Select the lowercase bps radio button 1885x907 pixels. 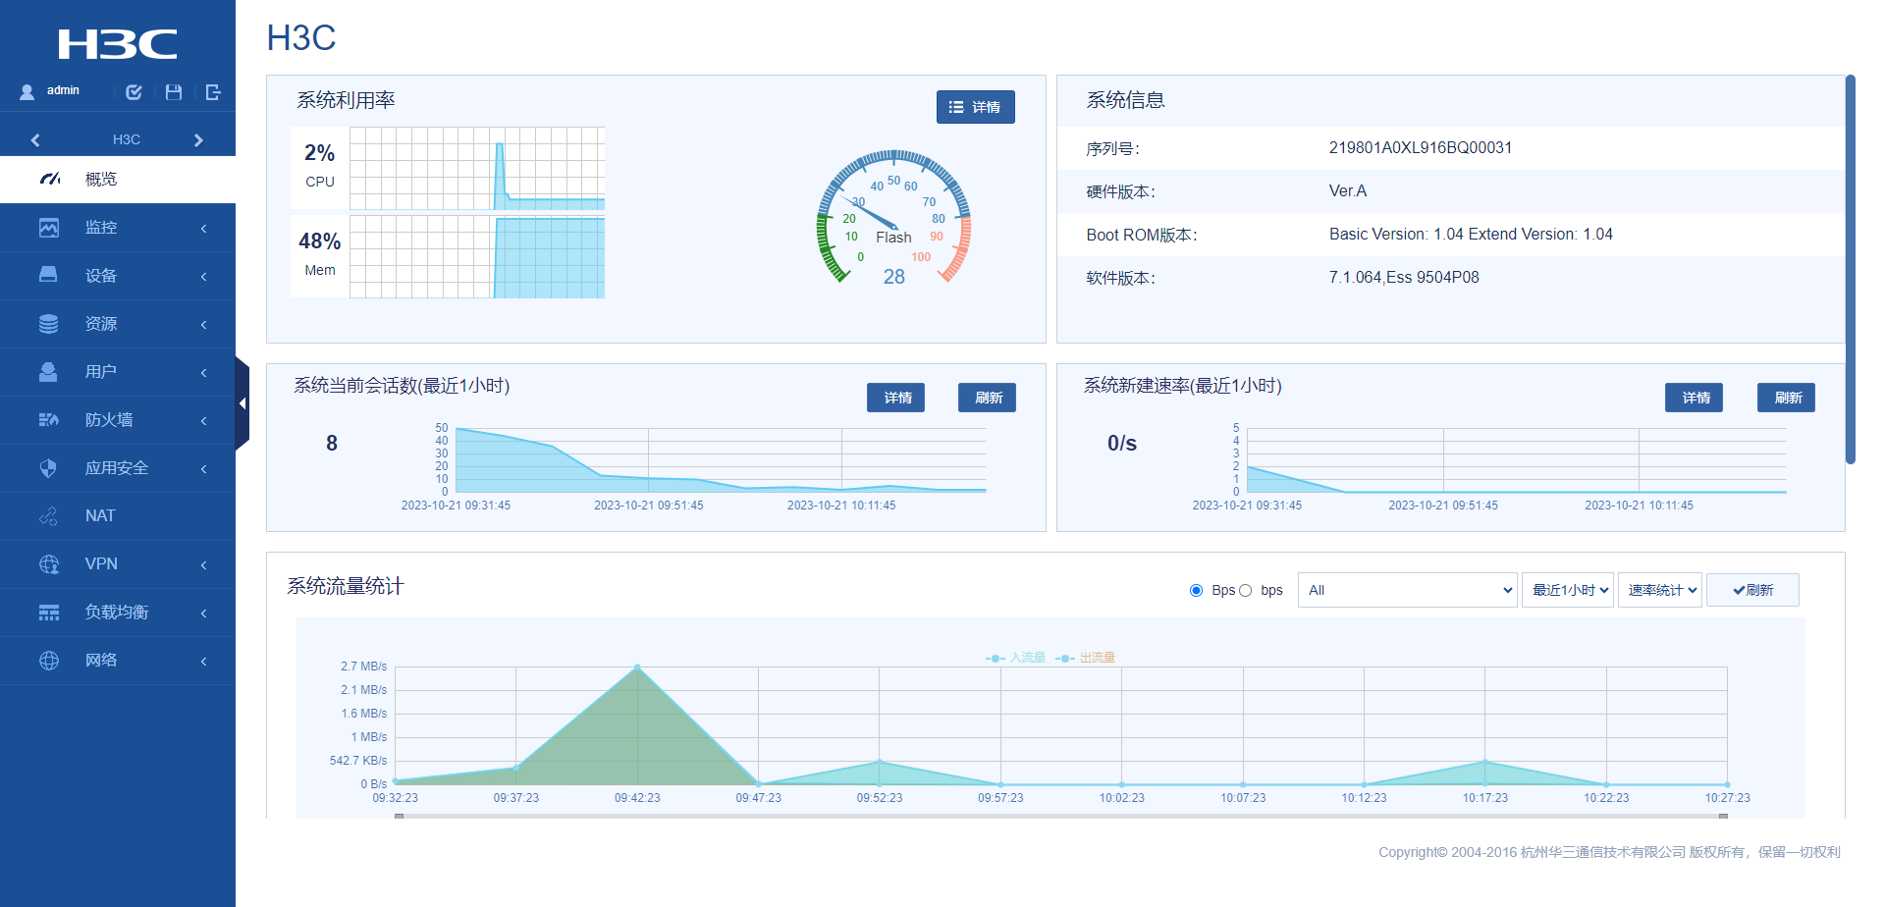click(1245, 590)
